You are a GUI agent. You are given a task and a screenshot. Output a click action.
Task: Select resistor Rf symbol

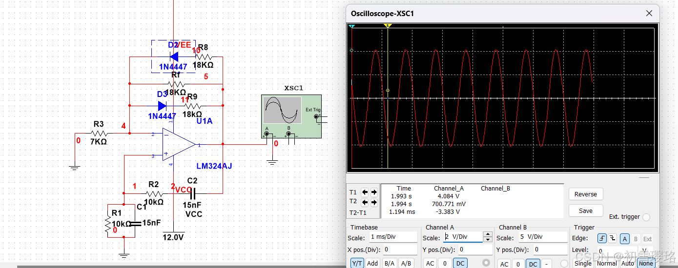pyautogui.click(x=176, y=84)
